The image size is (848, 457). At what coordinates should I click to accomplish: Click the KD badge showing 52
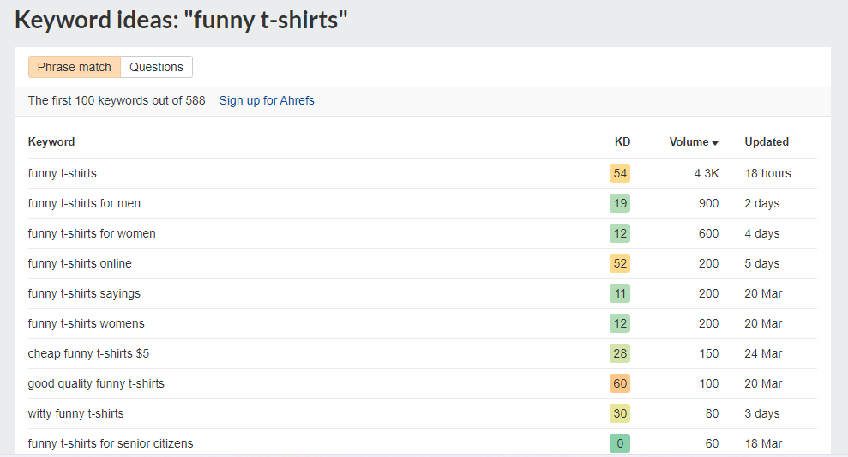click(620, 263)
